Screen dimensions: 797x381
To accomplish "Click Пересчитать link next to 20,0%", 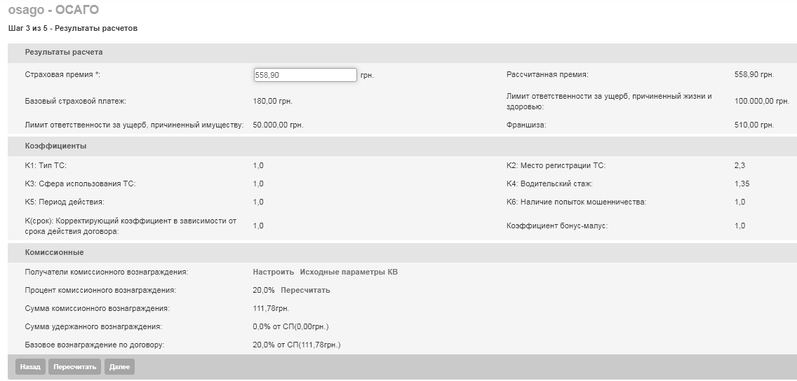I will coord(305,290).
